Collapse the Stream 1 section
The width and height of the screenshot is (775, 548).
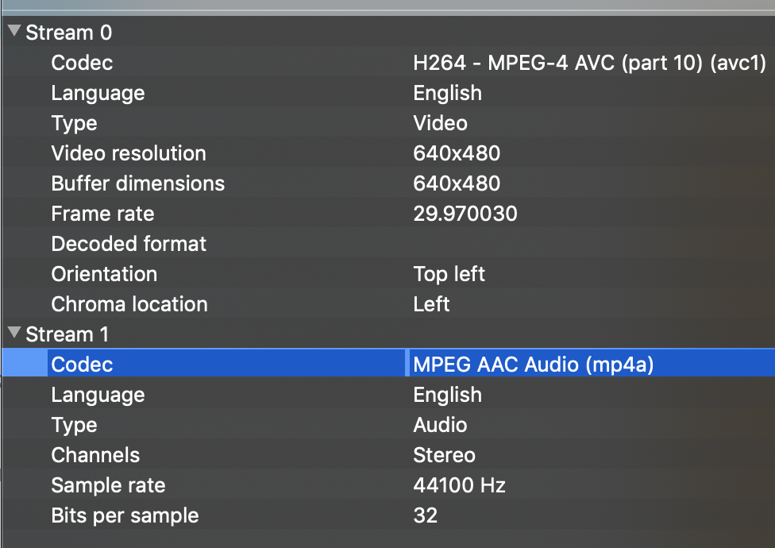pyautogui.click(x=13, y=334)
